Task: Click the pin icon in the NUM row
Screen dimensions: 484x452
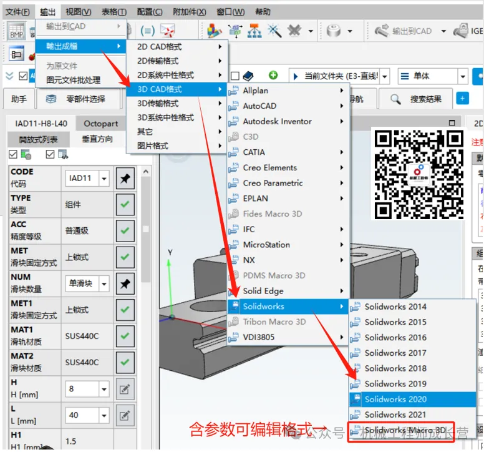Action: [125, 283]
